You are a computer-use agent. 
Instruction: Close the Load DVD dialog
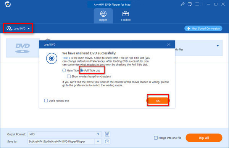[169, 45]
